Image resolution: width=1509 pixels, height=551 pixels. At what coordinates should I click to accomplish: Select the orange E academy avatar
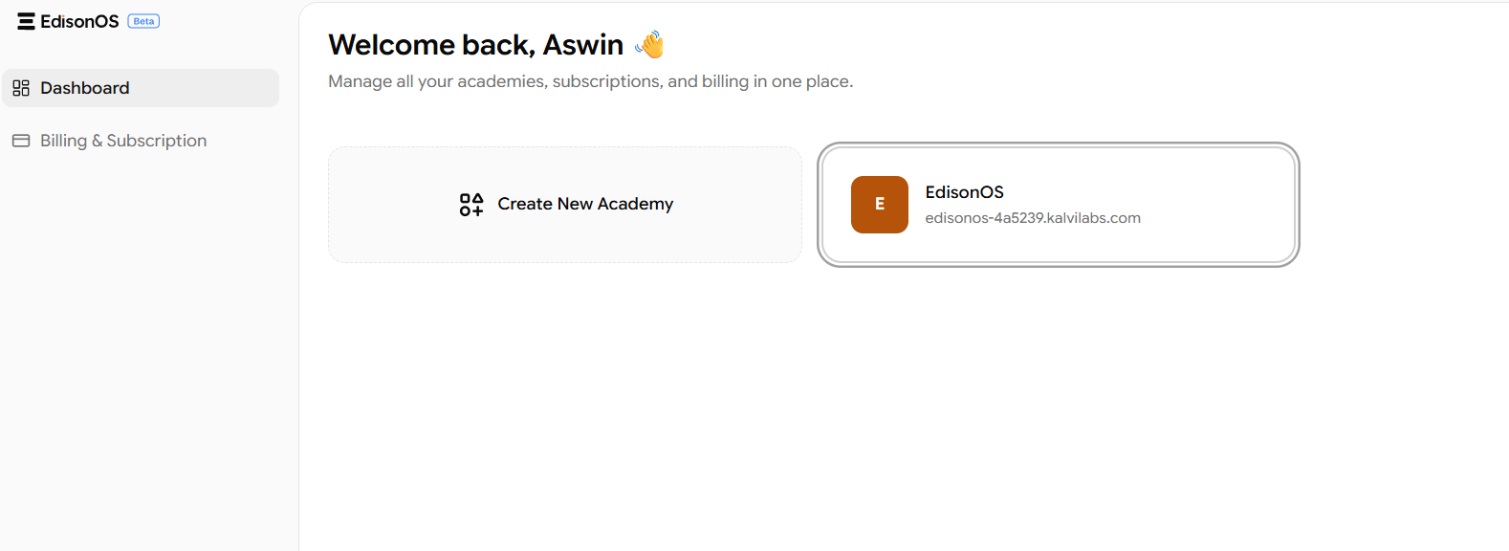pos(879,205)
